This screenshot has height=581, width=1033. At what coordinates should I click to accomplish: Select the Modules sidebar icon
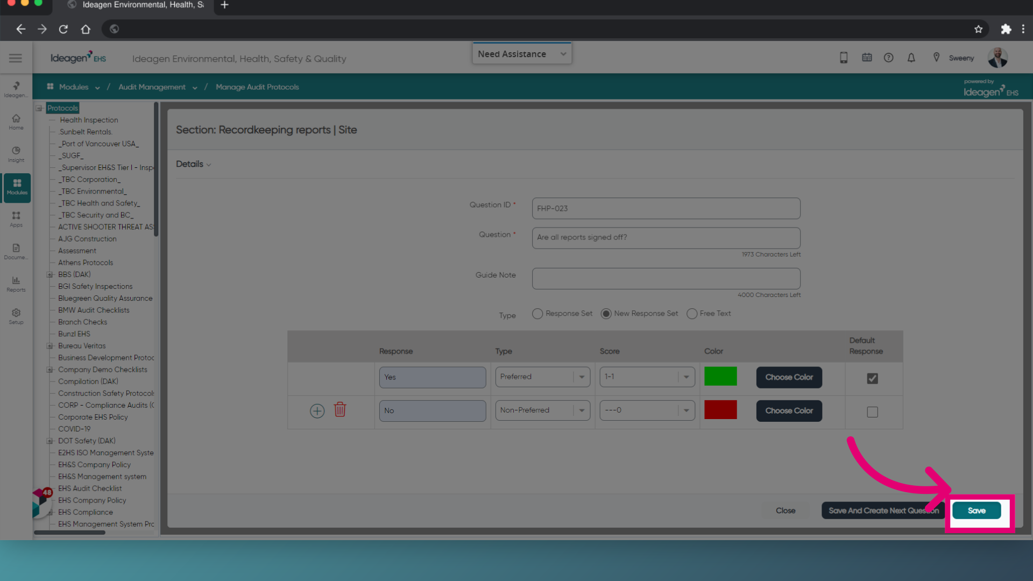click(x=17, y=187)
